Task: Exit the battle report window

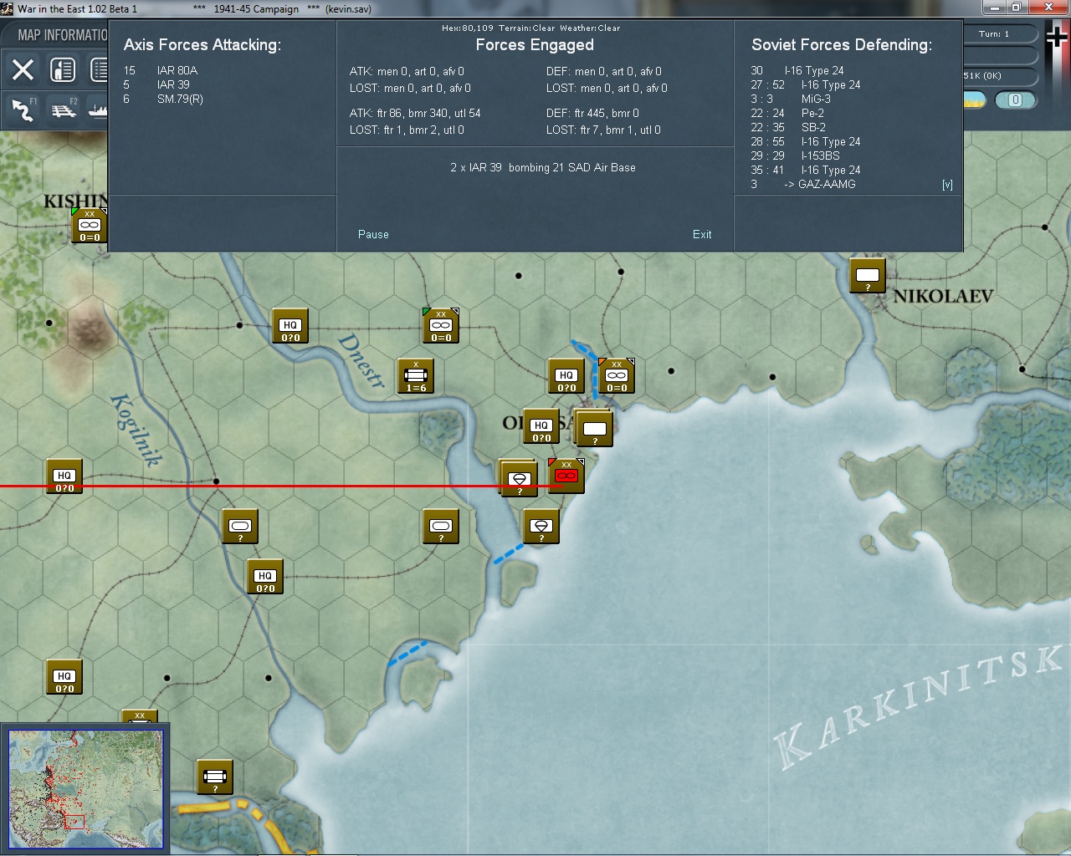Action: coord(702,234)
